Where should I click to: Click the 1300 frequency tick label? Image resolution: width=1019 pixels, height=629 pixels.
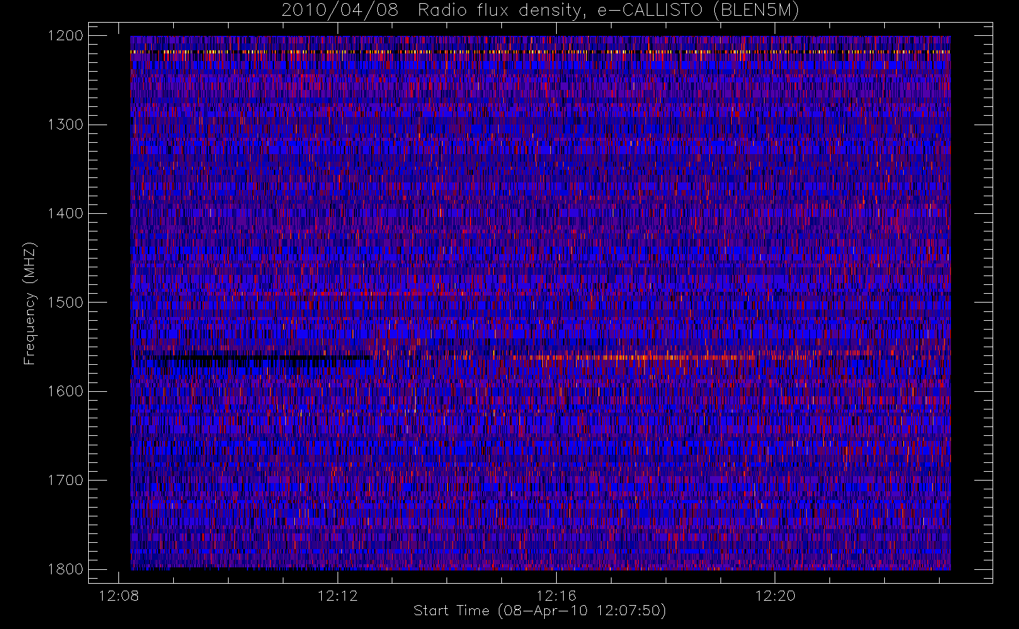click(x=65, y=125)
